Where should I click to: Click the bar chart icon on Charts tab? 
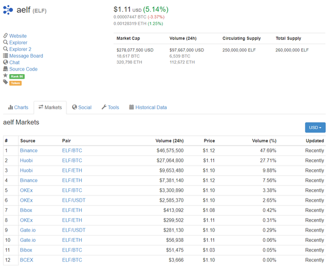tap(10, 107)
